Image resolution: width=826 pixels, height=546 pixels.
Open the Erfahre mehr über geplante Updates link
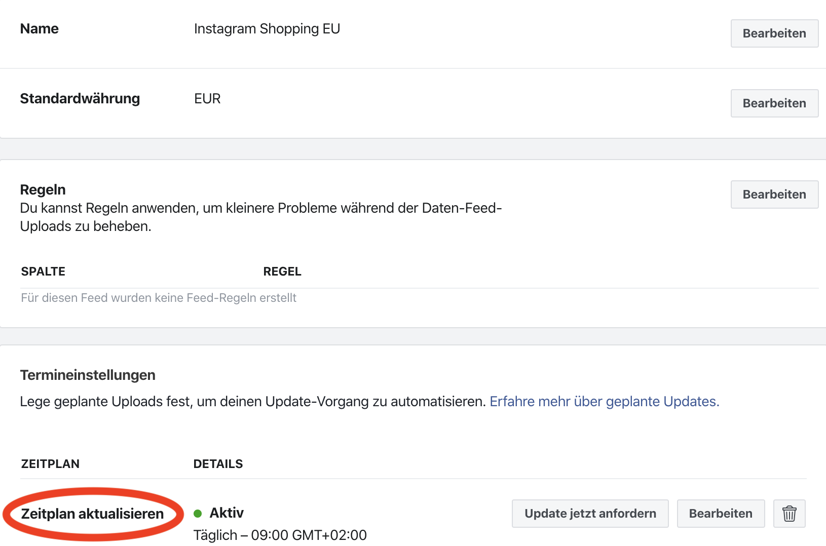click(x=604, y=402)
